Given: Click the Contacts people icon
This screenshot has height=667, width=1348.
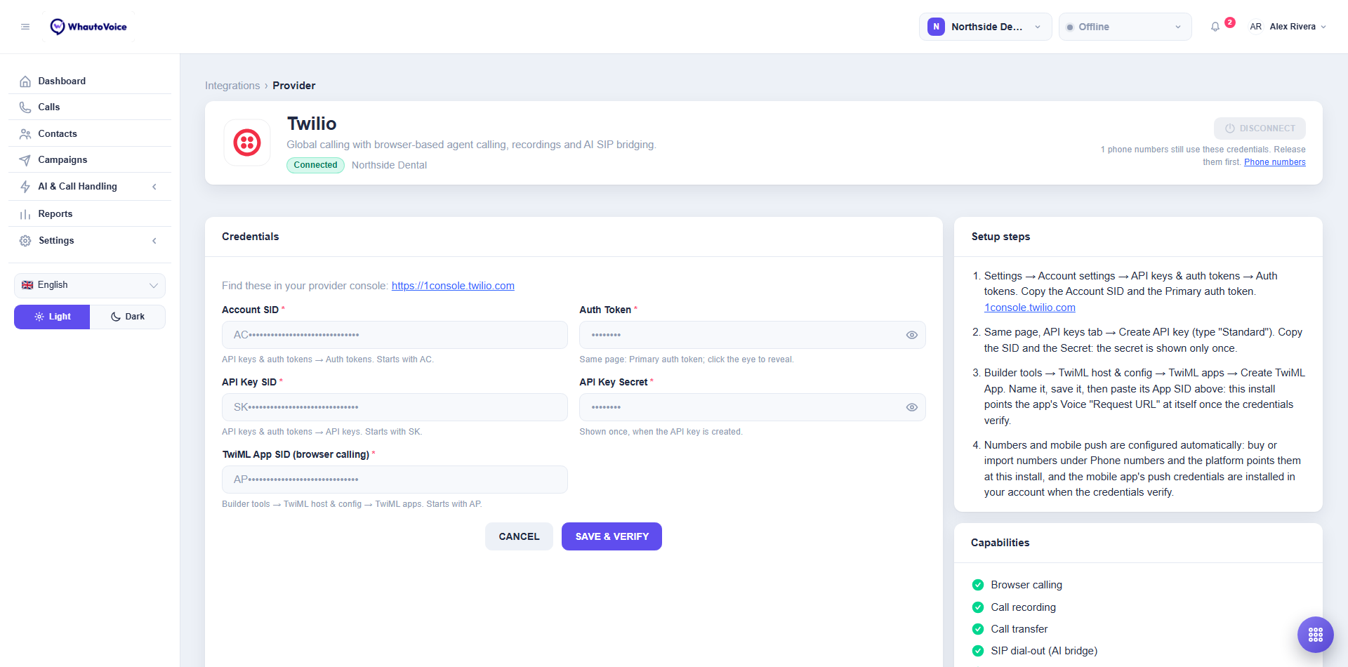Looking at the screenshot, I should (25, 134).
